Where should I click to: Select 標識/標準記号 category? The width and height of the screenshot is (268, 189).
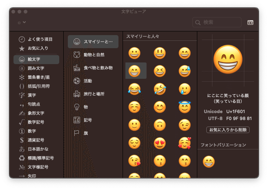36,158
